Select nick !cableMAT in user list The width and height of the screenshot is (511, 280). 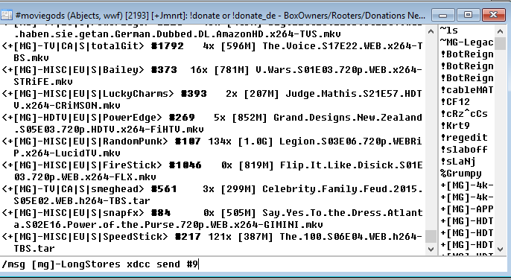click(466, 90)
